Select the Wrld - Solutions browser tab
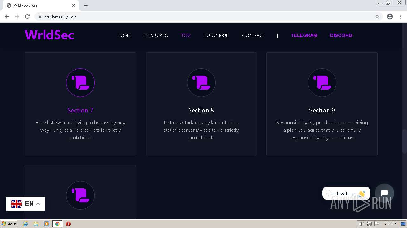 (x=41, y=5)
